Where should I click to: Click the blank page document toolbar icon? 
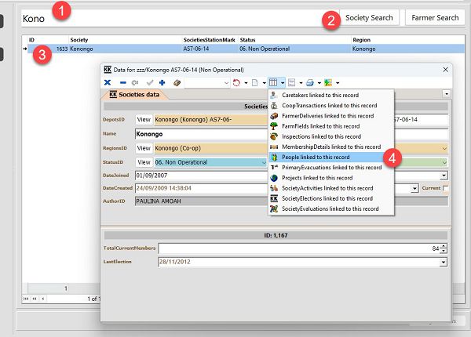pyautogui.click(x=254, y=83)
